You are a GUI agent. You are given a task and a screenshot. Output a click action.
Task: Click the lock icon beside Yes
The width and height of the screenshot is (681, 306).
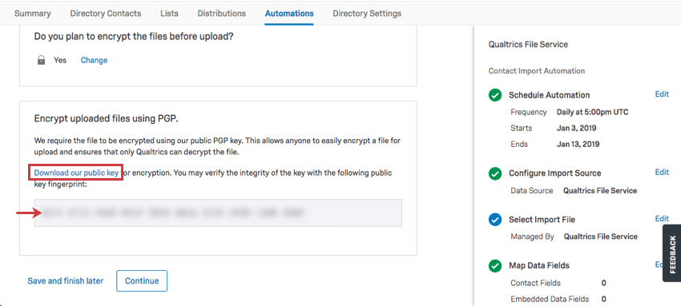(41, 60)
